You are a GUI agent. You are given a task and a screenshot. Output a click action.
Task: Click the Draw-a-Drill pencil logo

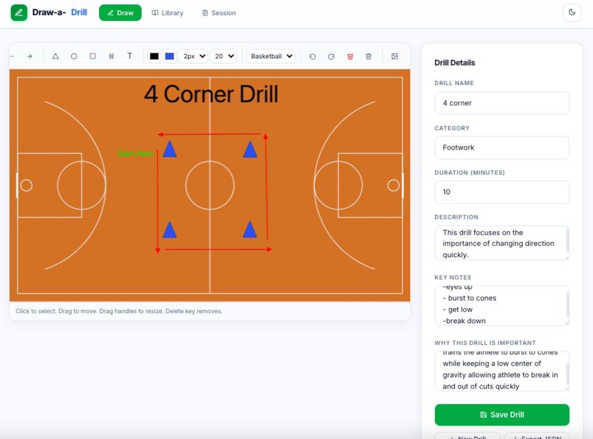click(x=19, y=13)
